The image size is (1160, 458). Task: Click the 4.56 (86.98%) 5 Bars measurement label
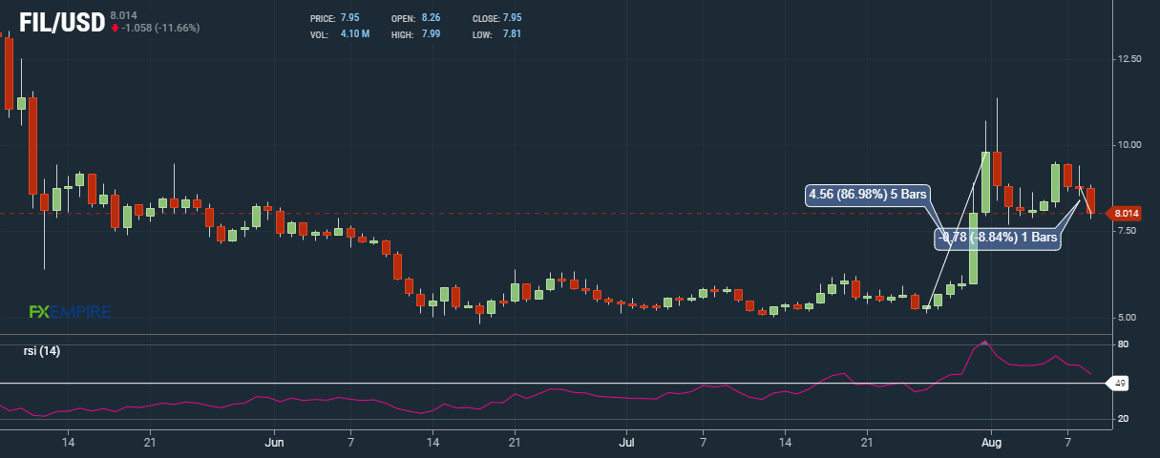point(868,194)
